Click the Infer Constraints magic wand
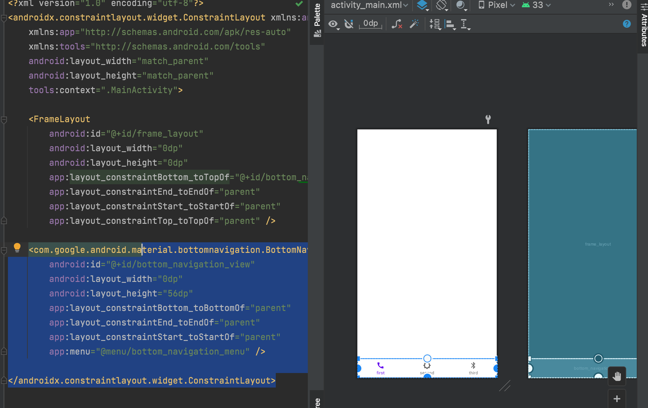 click(414, 24)
